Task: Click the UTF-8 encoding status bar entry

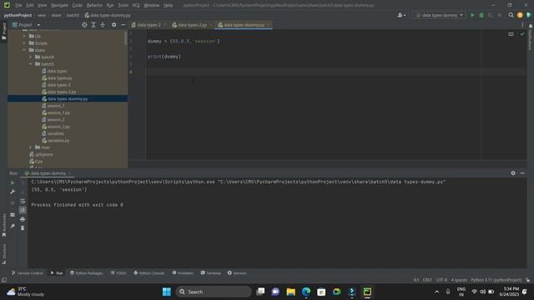Action: coord(441,280)
